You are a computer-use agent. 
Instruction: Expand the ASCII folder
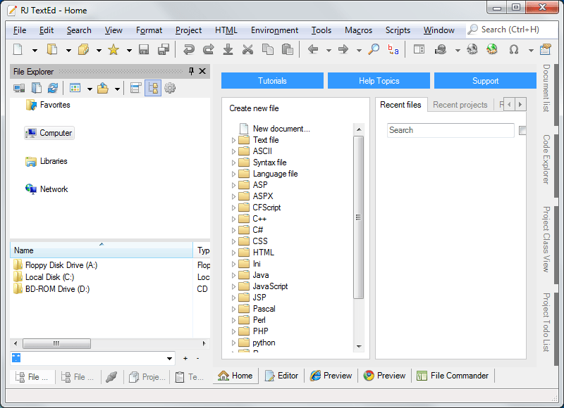[233, 151]
